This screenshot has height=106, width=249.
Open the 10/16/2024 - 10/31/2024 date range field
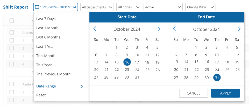point(56,7)
